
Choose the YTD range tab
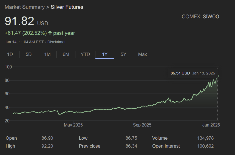point(85,54)
